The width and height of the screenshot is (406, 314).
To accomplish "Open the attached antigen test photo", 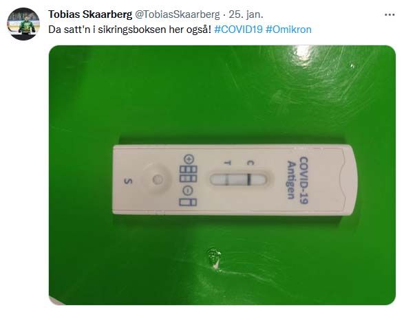I will [222, 175].
